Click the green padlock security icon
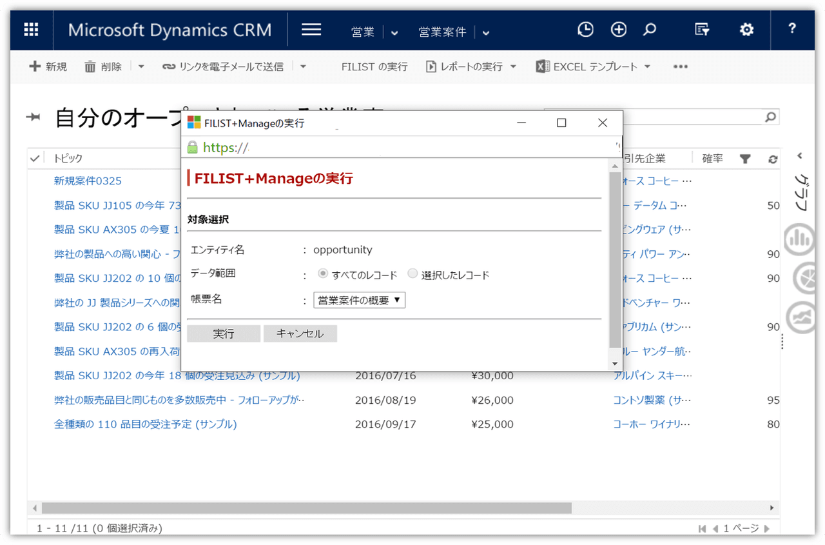 [x=192, y=148]
